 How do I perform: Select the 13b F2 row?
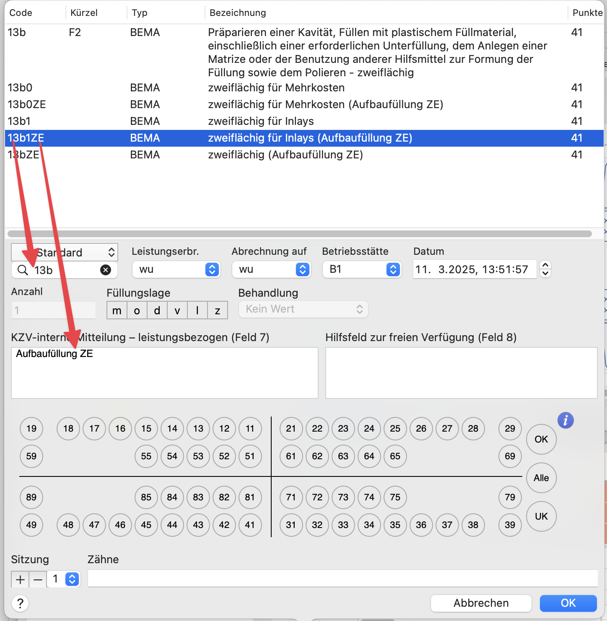coord(304,52)
